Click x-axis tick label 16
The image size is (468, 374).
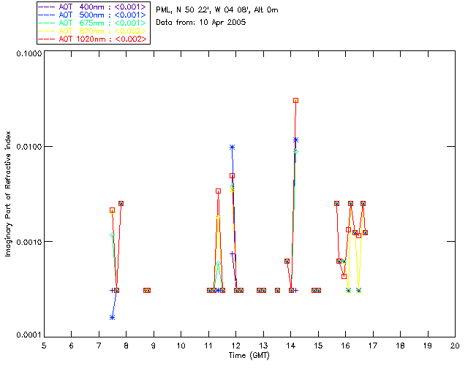[346, 346]
